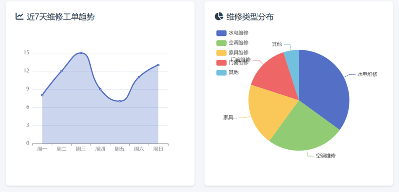Click the 周二 axis label
This screenshot has height=192, width=399.
click(x=61, y=149)
